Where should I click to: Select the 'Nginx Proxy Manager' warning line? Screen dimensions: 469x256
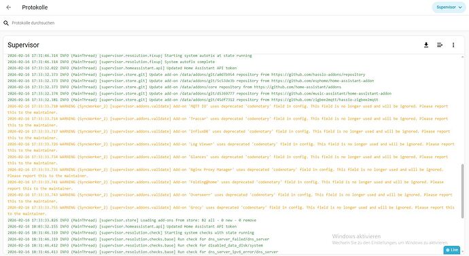[226, 172]
